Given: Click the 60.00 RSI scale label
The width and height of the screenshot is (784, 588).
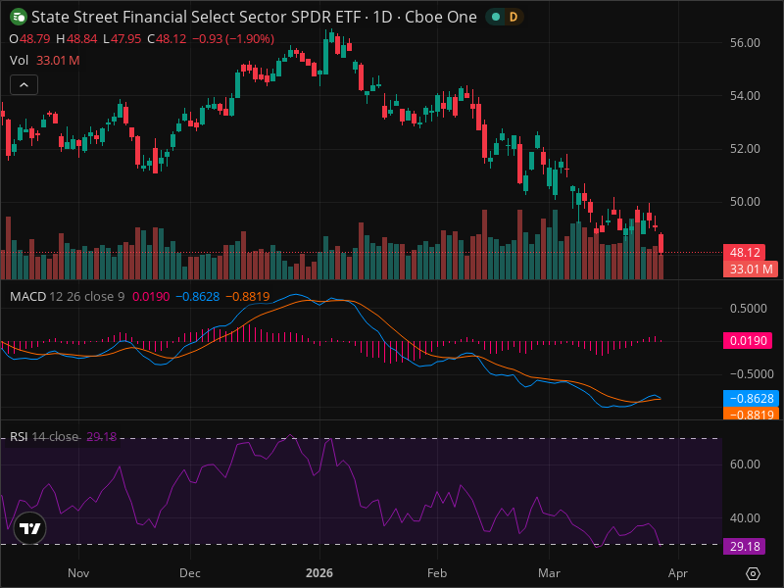Looking at the screenshot, I should [x=745, y=465].
